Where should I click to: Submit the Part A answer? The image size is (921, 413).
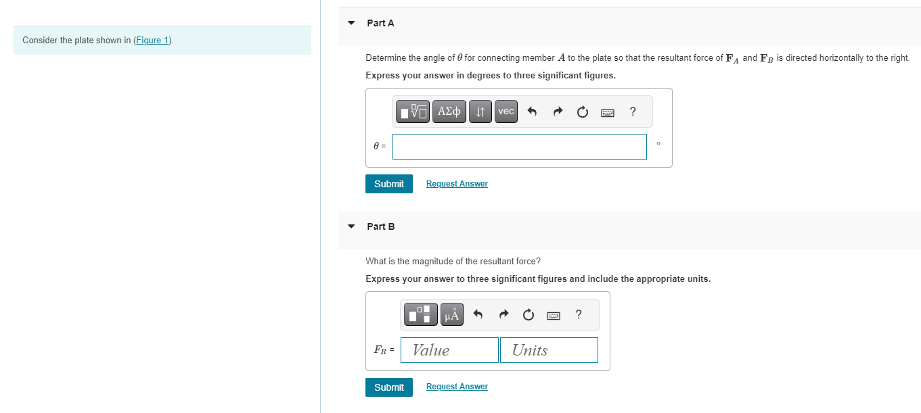pos(389,184)
